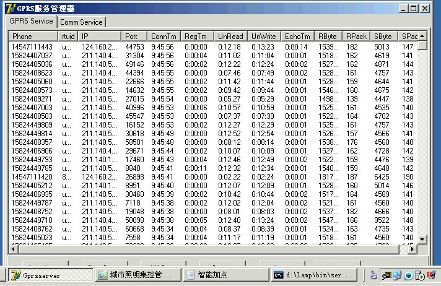Open the d:\lamp\bin\ser console window
441x286 pixels.
coord(314,274)
